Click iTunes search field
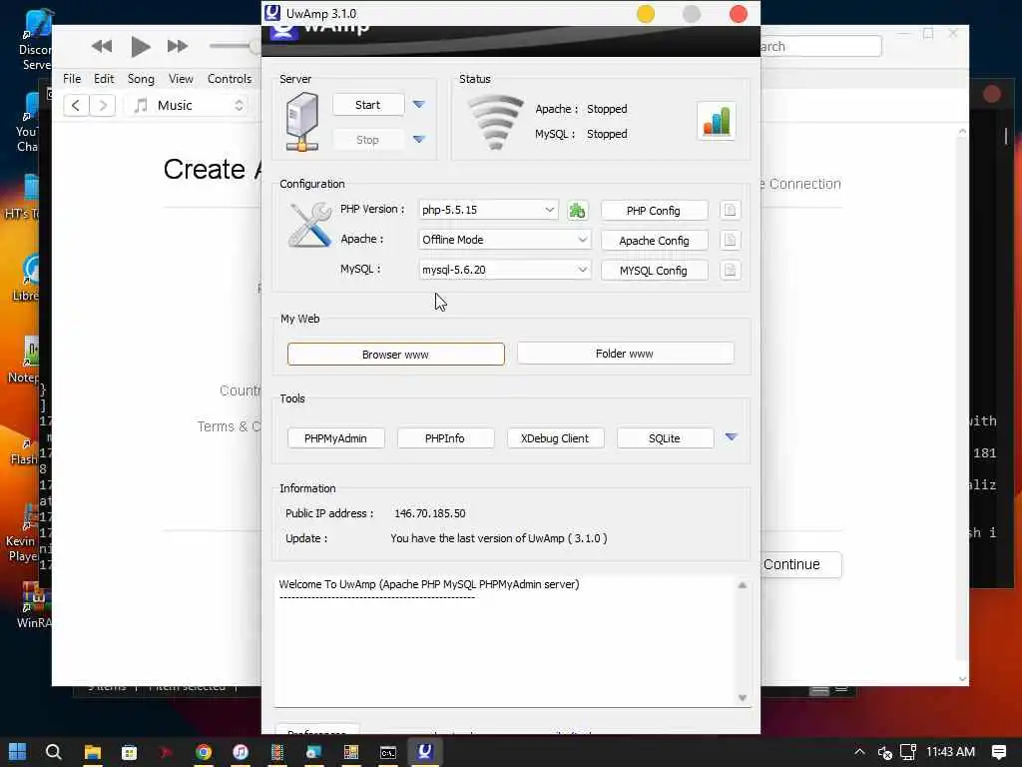Viewport: 1022px width, 767px height. click(820, 46)
